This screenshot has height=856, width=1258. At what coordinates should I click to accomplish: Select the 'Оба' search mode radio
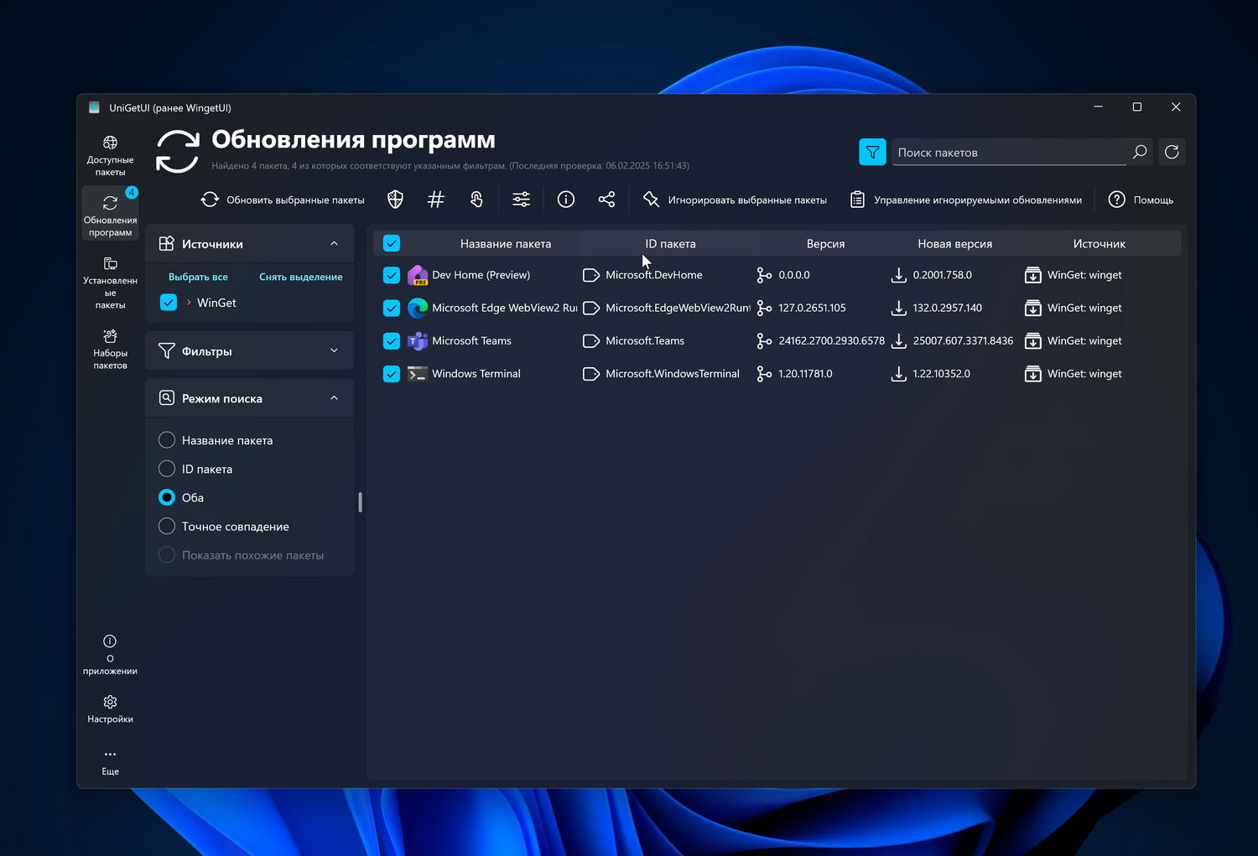coord(167,497)
